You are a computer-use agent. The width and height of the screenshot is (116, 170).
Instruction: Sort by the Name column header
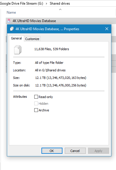11,12
